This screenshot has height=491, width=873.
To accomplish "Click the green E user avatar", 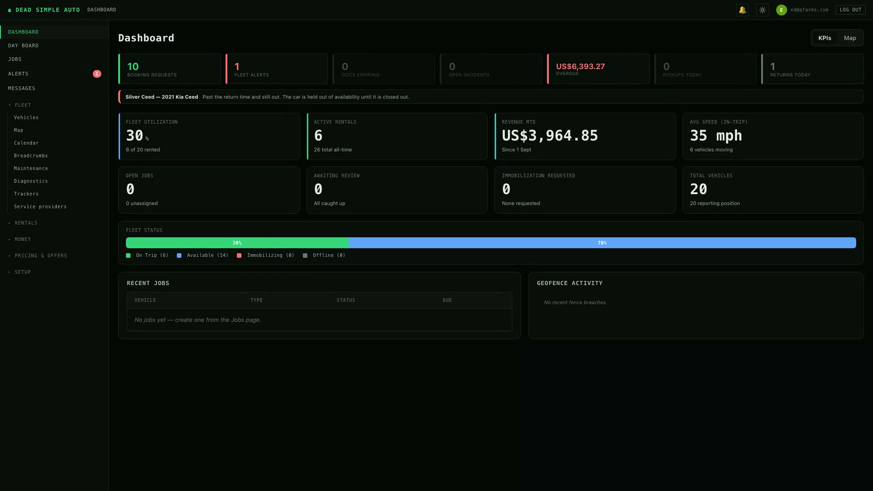I will [781, 10].
